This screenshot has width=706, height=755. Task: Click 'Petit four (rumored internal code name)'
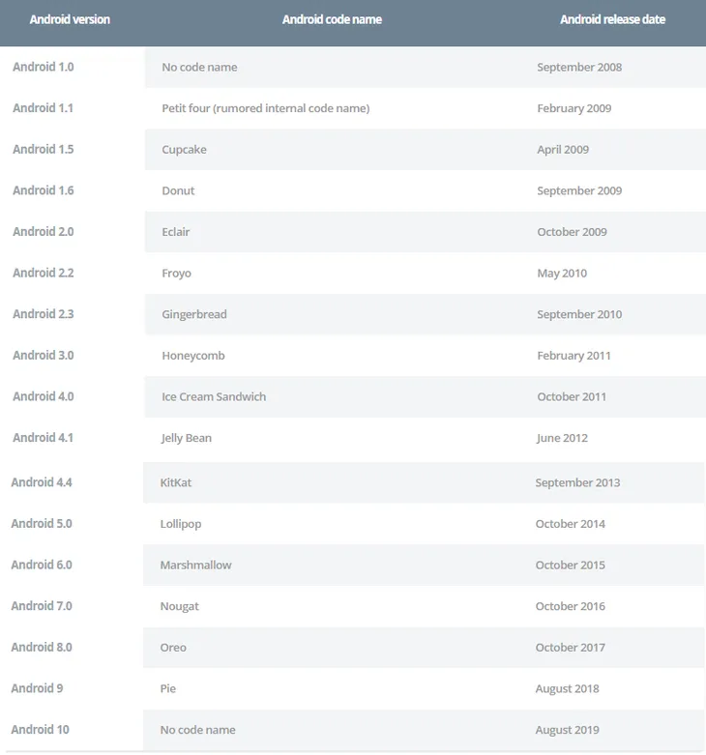(266, 108)
